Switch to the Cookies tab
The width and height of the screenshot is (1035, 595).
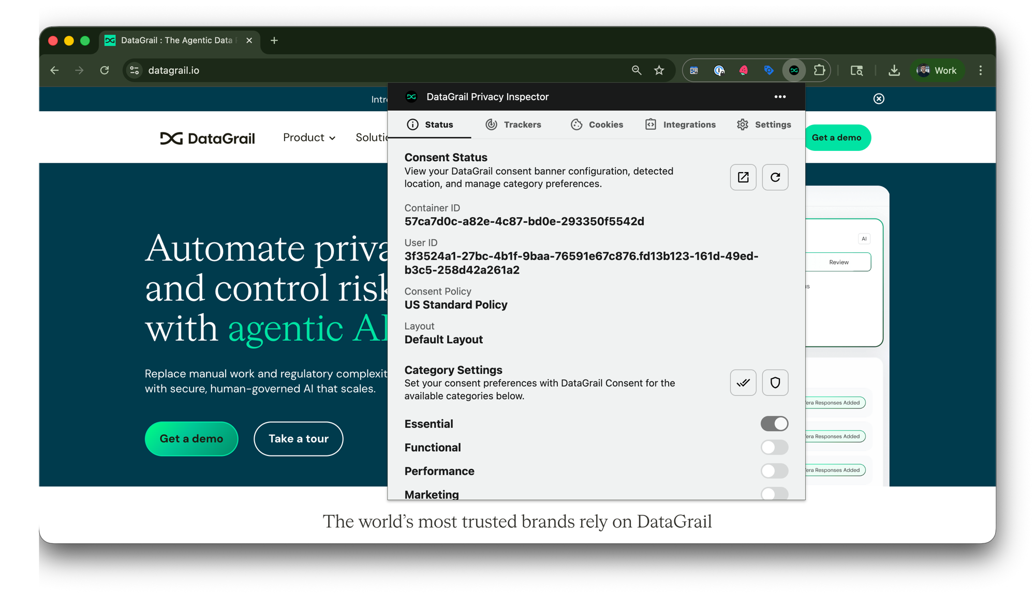pos(597,125)
